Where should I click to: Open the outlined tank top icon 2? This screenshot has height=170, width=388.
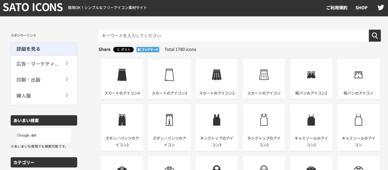coord(264,120)
